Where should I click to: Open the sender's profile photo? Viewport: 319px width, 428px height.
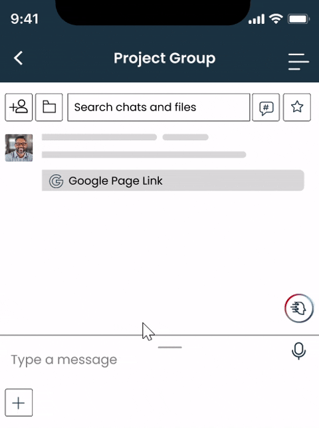point(19,148)
